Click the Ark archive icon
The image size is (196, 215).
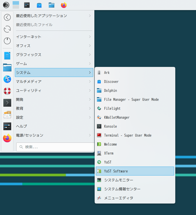pyautogui.click(x=99, y=73)
